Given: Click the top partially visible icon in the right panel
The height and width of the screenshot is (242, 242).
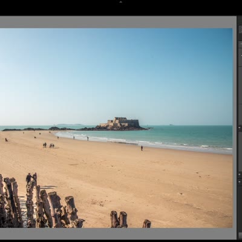Looking at the screenshot, I should [x=240, y=29].
